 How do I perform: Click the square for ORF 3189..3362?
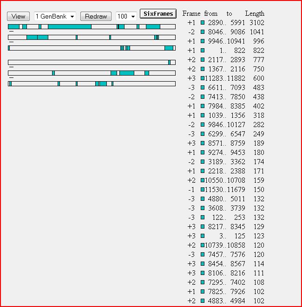pos(203,162)
